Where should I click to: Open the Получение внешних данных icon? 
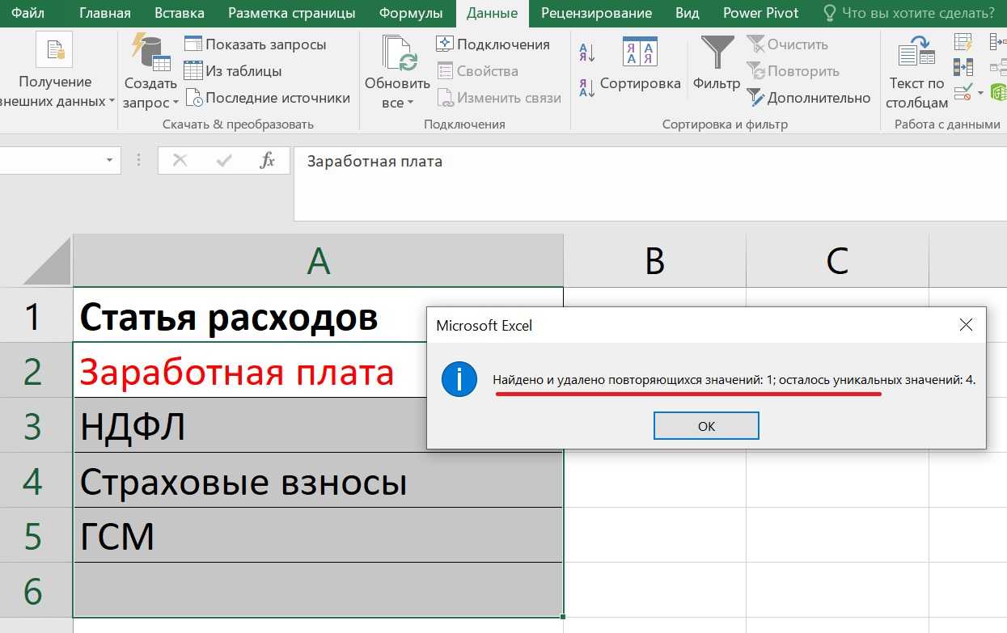click(x=55, y=50)
